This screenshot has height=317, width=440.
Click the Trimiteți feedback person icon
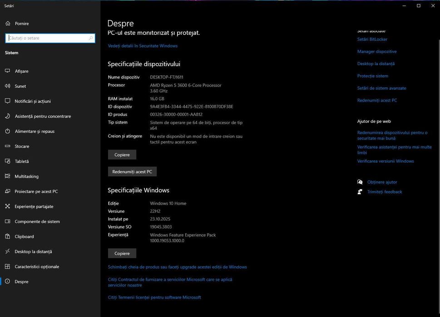tap(360, 192)
